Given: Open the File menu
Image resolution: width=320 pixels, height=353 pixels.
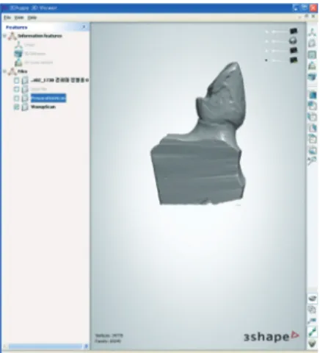Looking at the screenshot, I should point(7,18).
